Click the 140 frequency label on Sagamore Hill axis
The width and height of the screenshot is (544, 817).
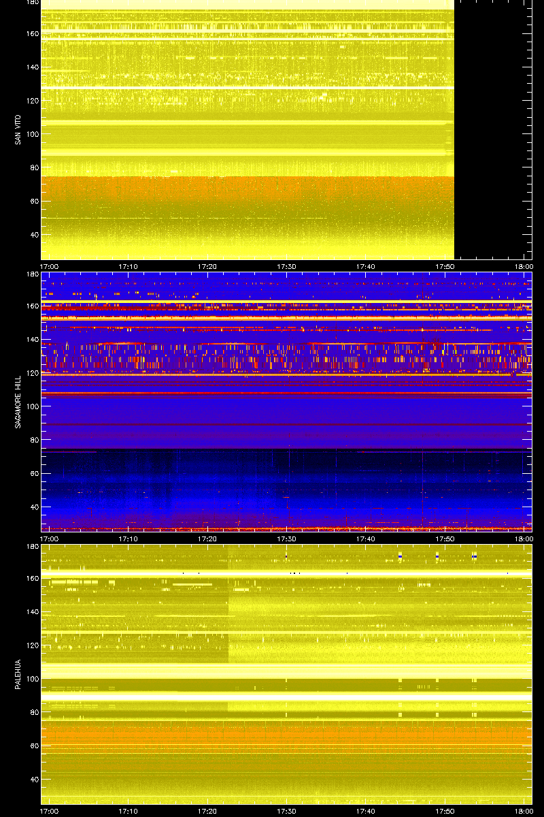(31, 339)
